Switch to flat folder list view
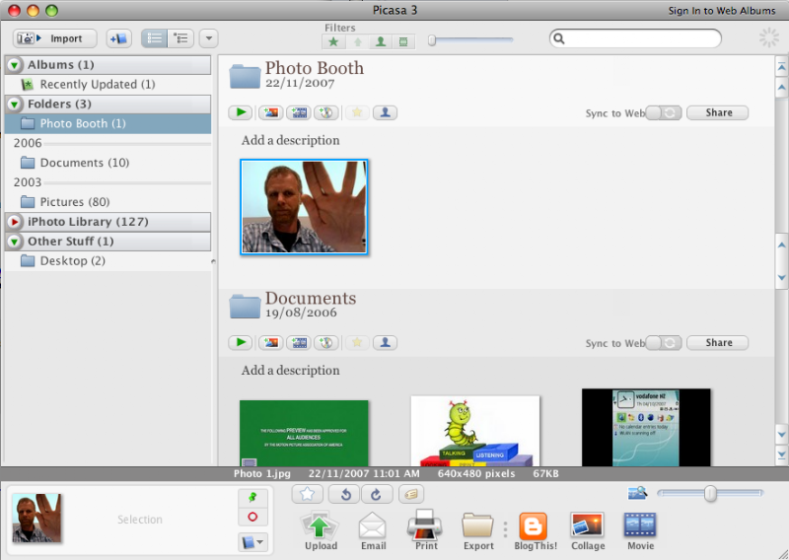The height and width of the screenshot is (560, 789). pos(154,38)
